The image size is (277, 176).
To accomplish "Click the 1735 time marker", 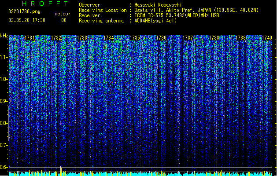I will click(x=135, y=38).
